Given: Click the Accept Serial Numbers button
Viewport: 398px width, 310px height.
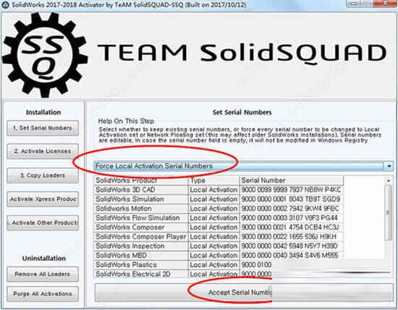Looking at the screenshot, I should pos(244,293).
